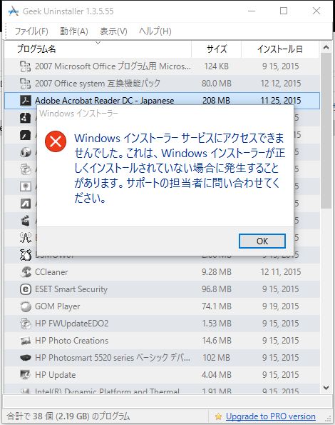The image size is (335, 425).
Task: Click the HP Photosmart 5520 printer icon
Action: point(26,358)
